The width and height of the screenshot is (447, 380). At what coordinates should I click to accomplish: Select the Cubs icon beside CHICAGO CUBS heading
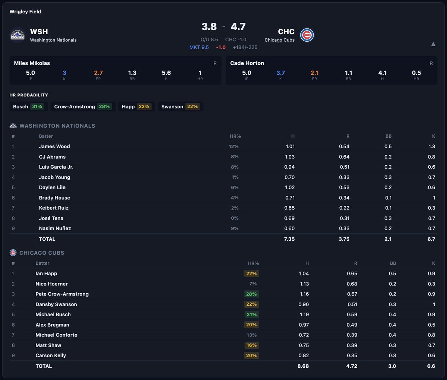coord(13,253)
